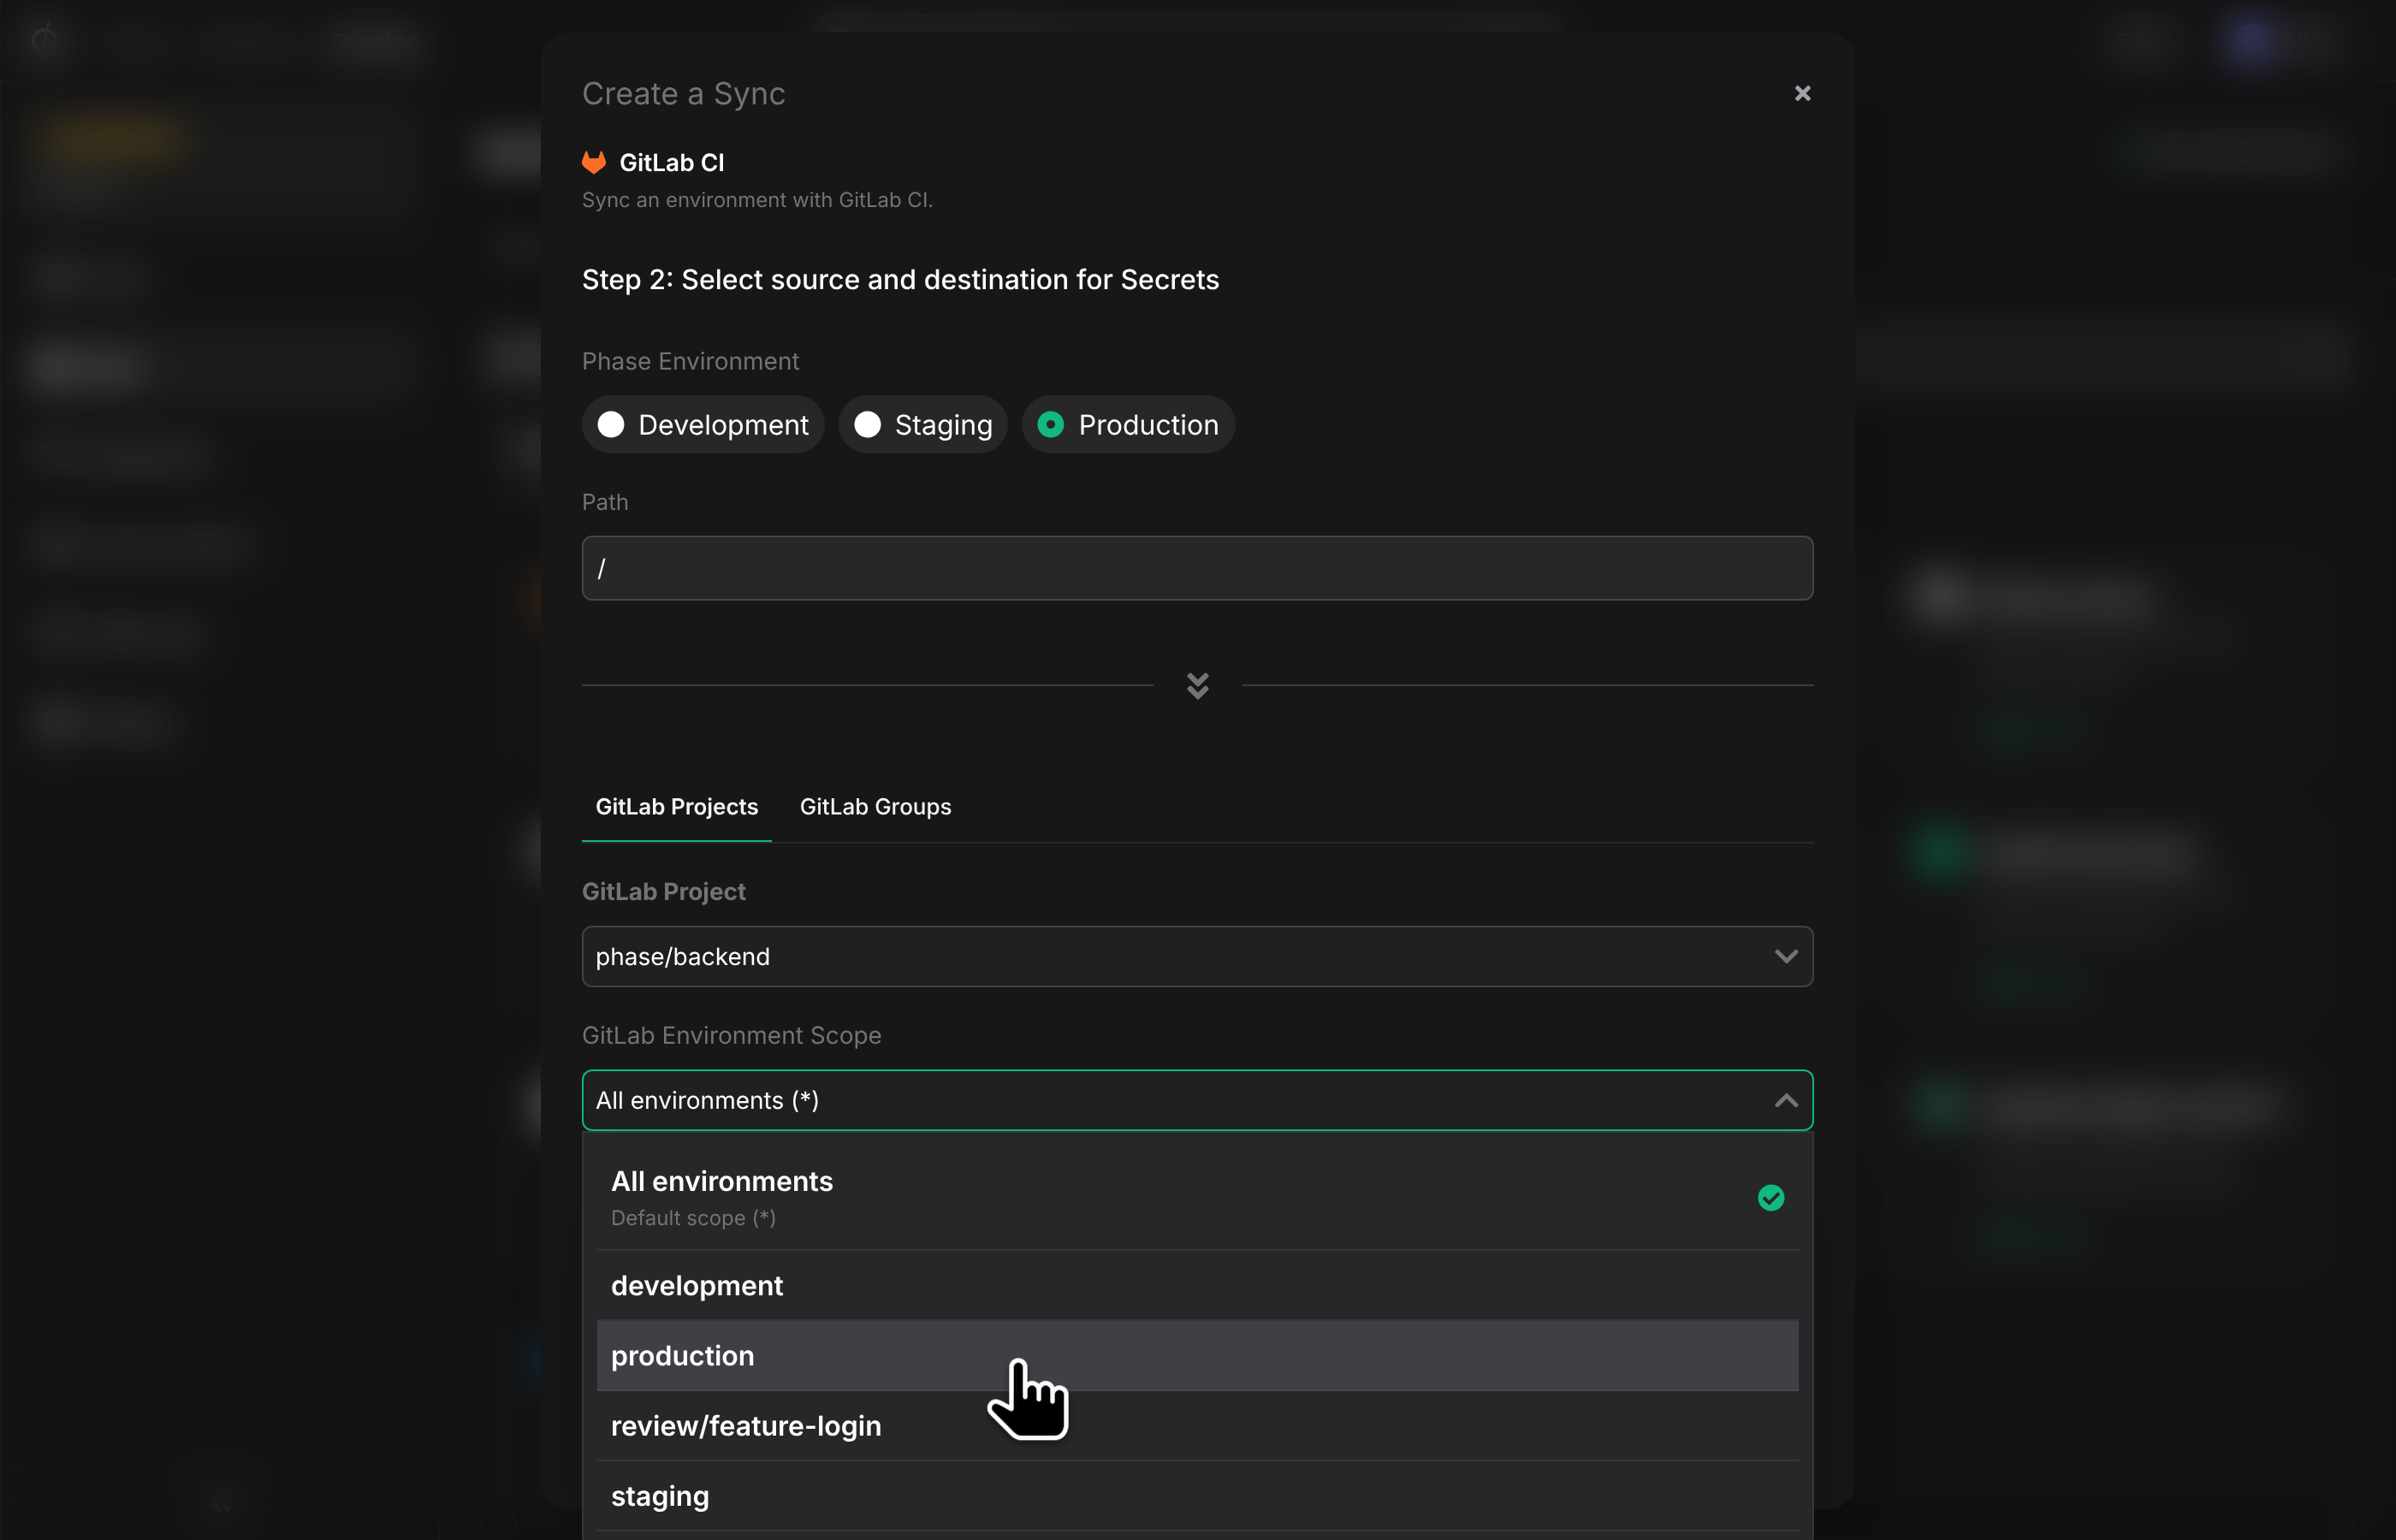Click the green checkmark on All environments
This screenshot has width=2396, height=1540.
tap(1770, 1197)
